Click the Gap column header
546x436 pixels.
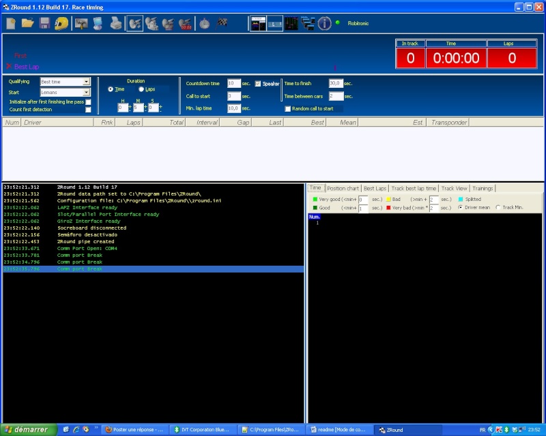pyautogui.click(x=235, y=123)
